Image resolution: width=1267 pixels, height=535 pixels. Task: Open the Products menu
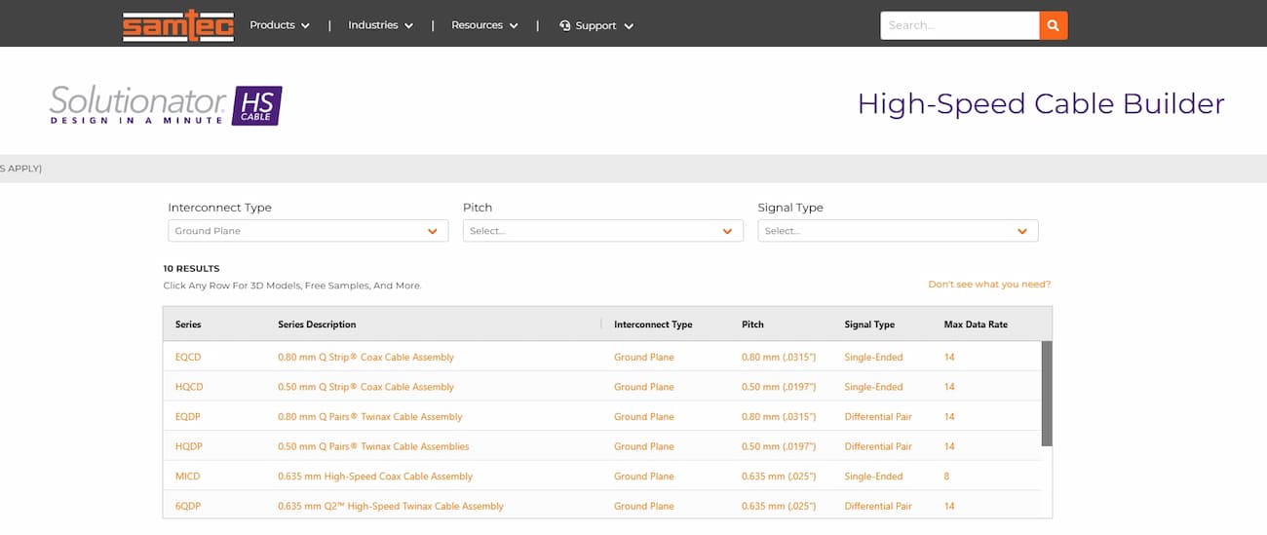(280, 25)
